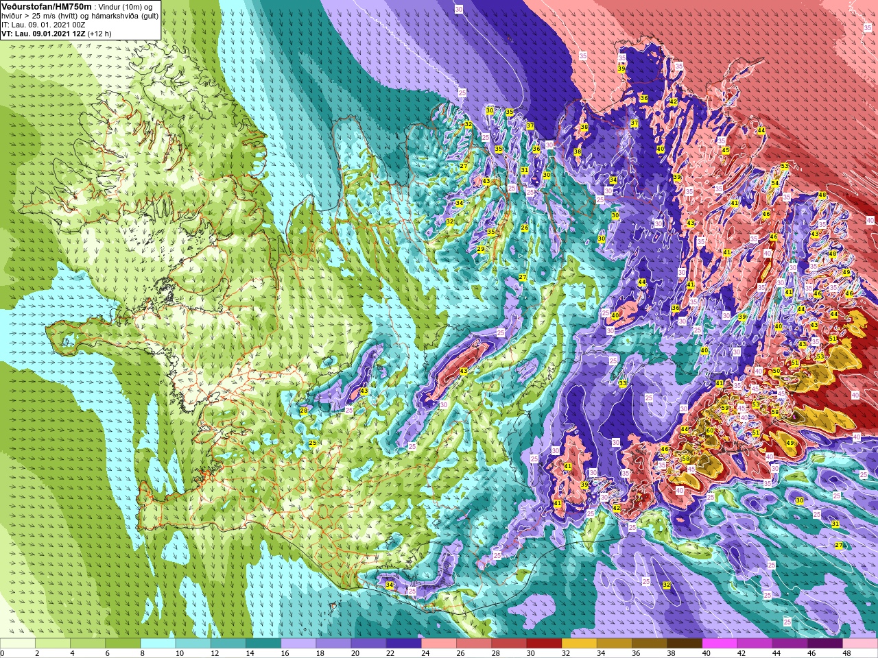Screen dimensions: 878x658
Task: Select the legend swatch between 14 and 16
Action: 263,644
